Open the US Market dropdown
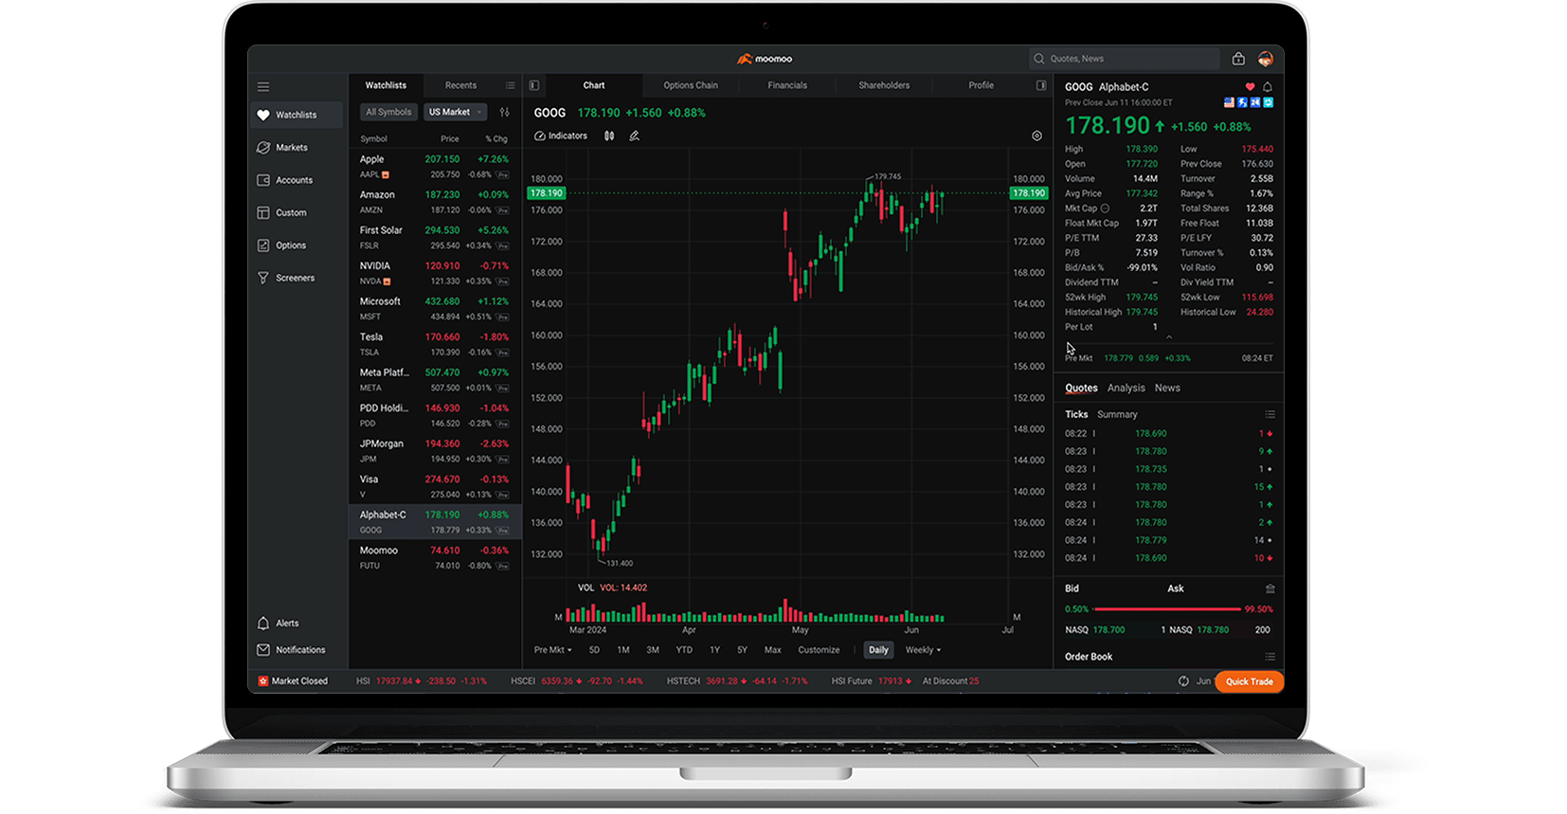Image resolution: width=1567 pixels, height=814 pixels. click(455, 112)
